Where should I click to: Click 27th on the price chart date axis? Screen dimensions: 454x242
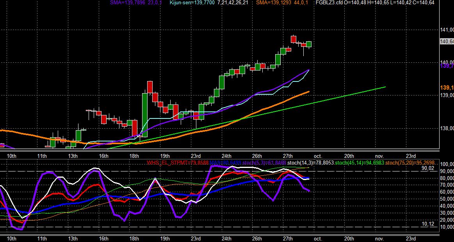point(288,156)
